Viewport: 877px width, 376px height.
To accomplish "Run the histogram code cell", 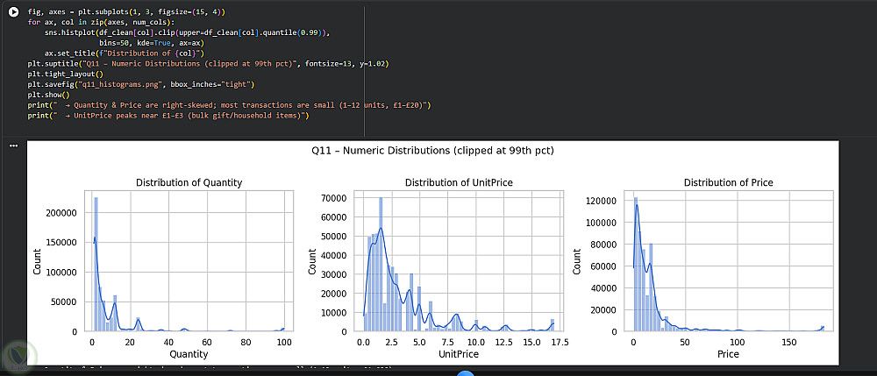I will 14,11.
